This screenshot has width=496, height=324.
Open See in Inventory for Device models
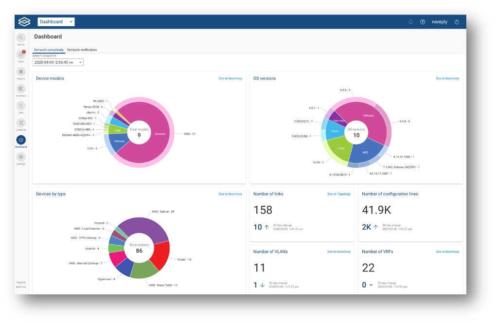[230, 78]
